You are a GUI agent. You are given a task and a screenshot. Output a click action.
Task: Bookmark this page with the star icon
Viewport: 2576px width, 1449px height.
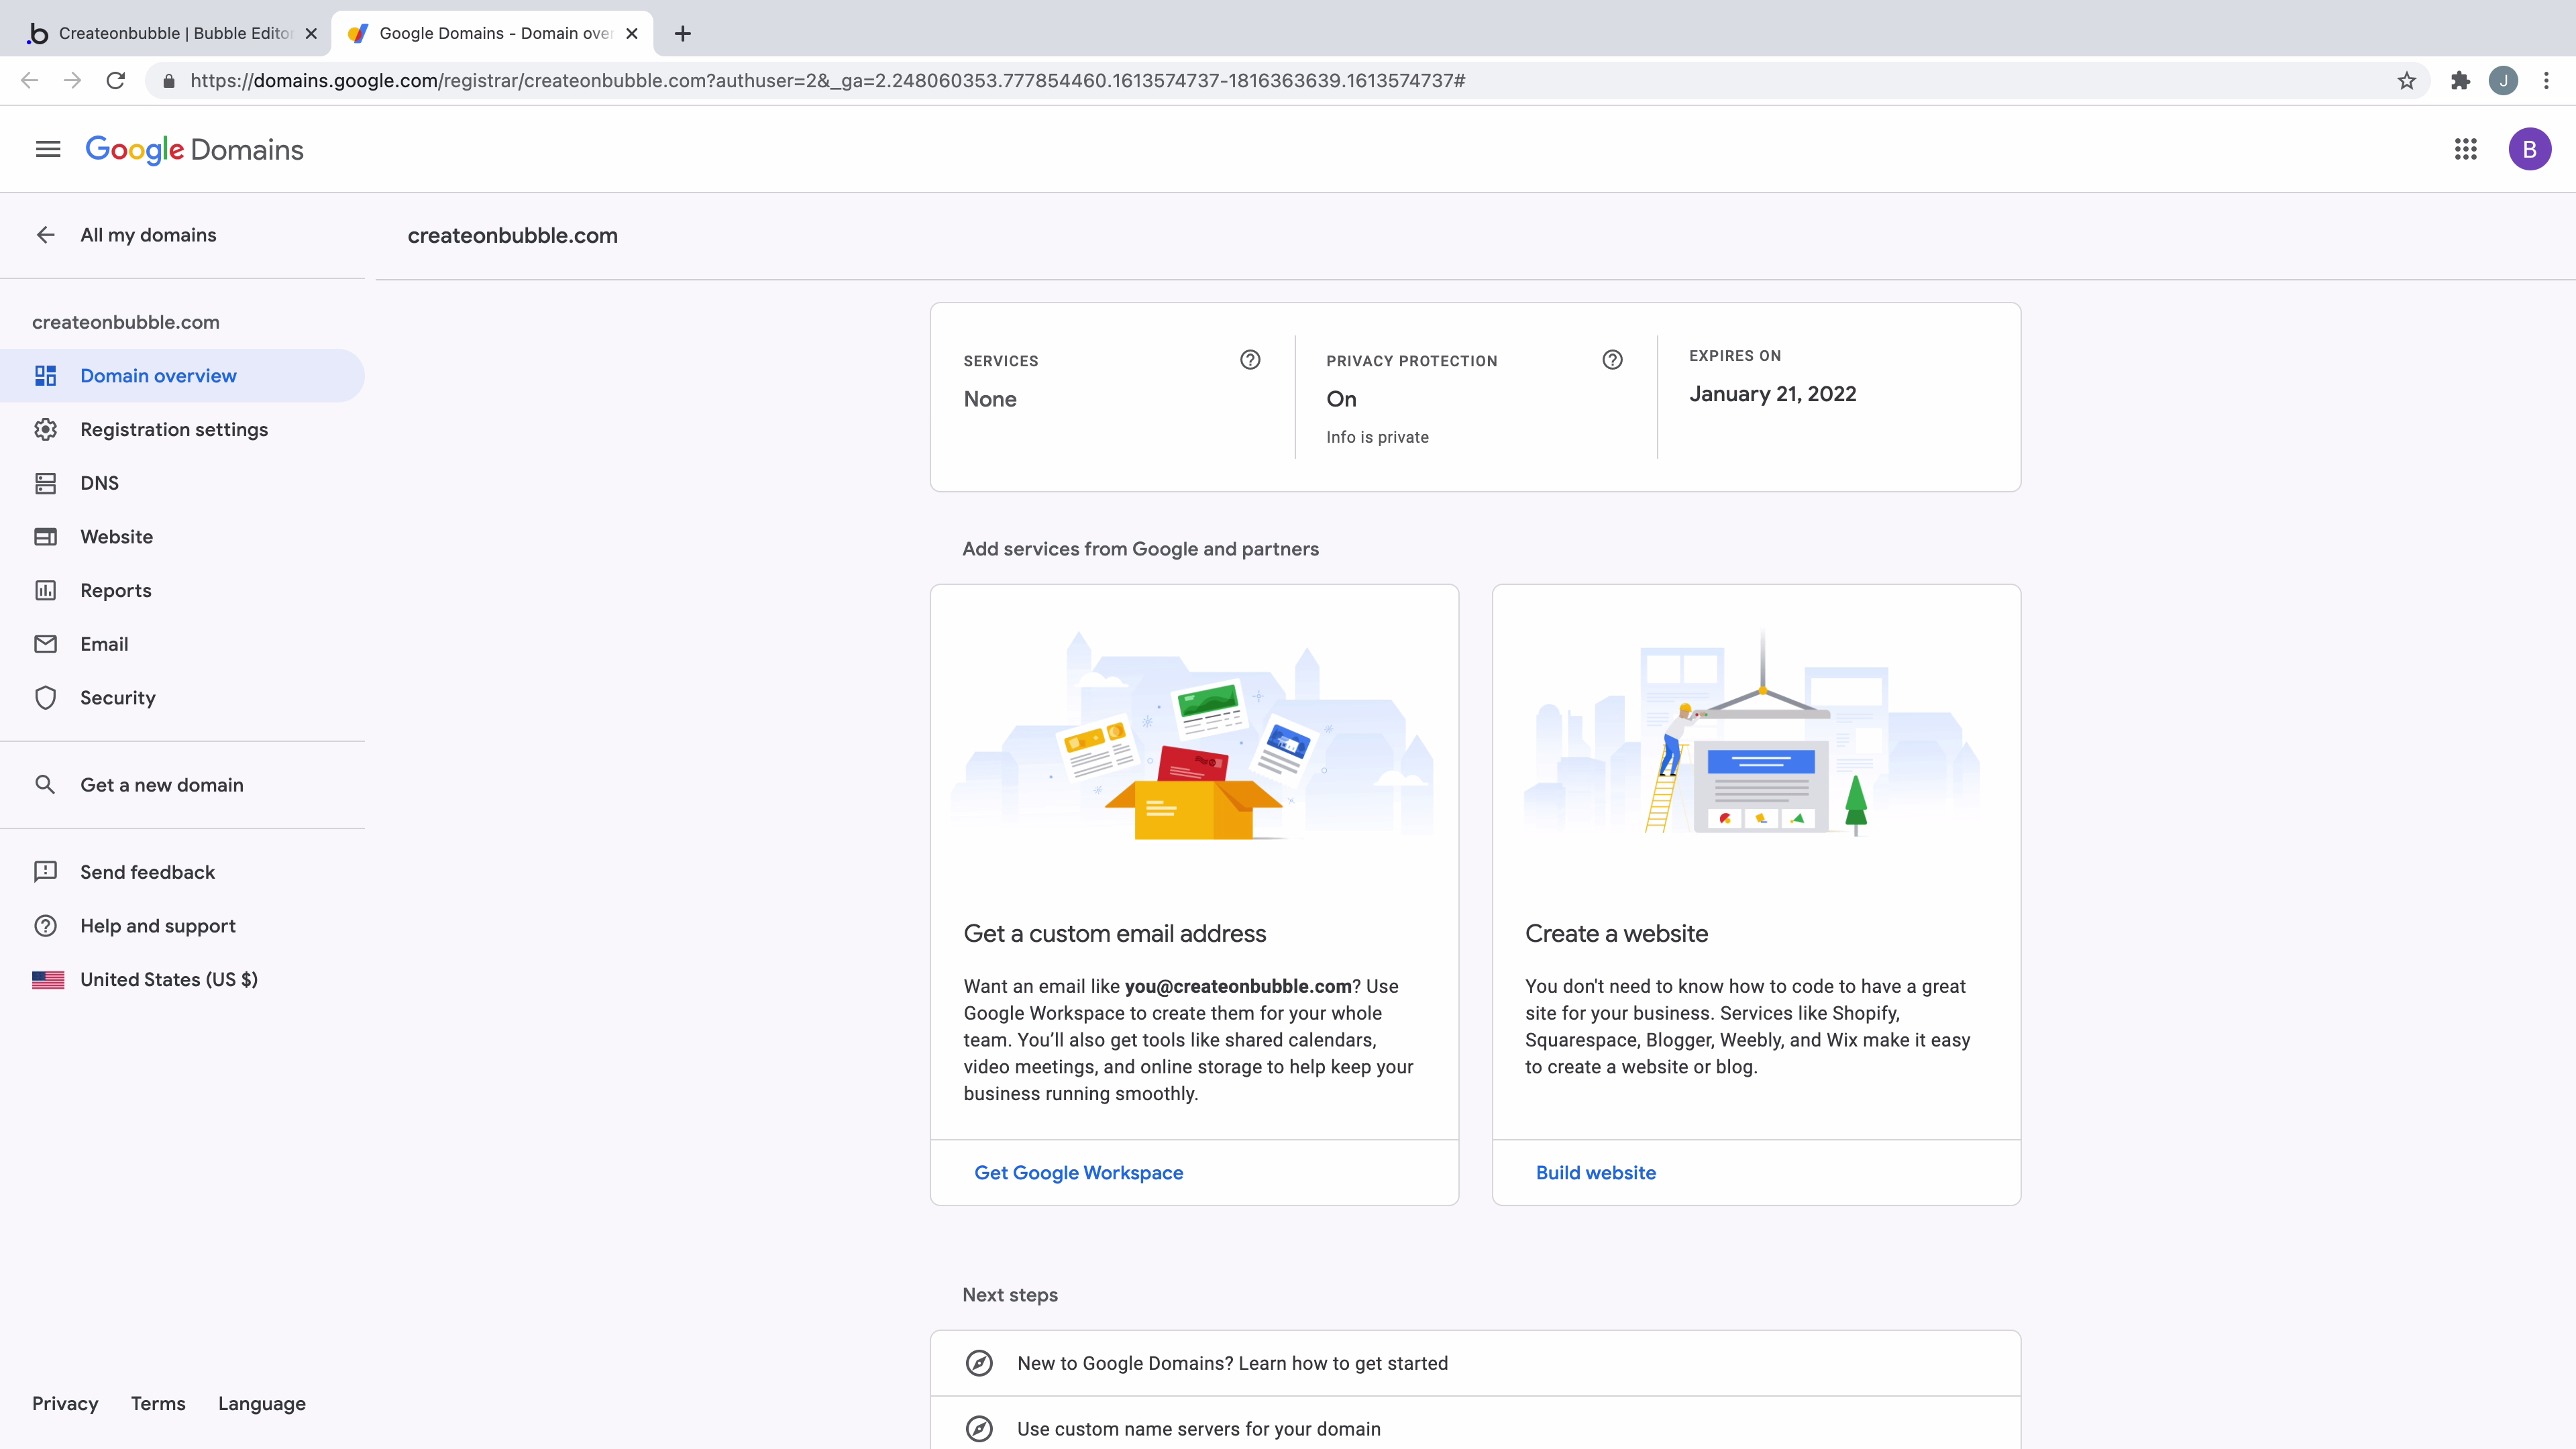click(2406, 81)
